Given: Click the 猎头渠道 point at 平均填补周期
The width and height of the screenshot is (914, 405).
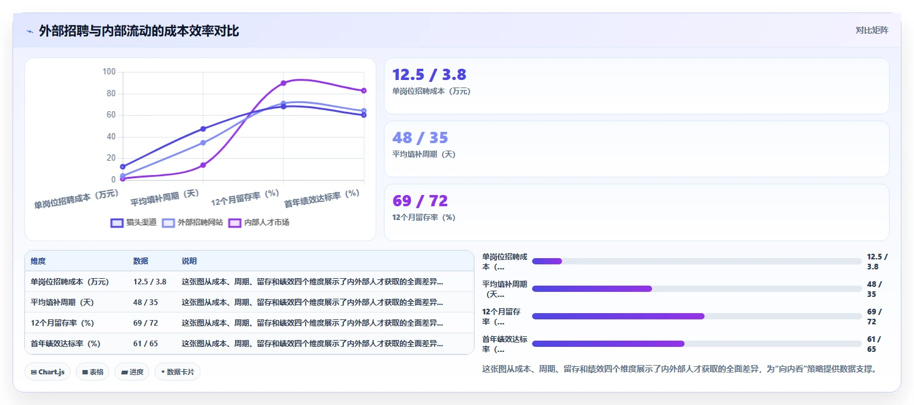Looking at the screenshot, I should click(203, 129).
